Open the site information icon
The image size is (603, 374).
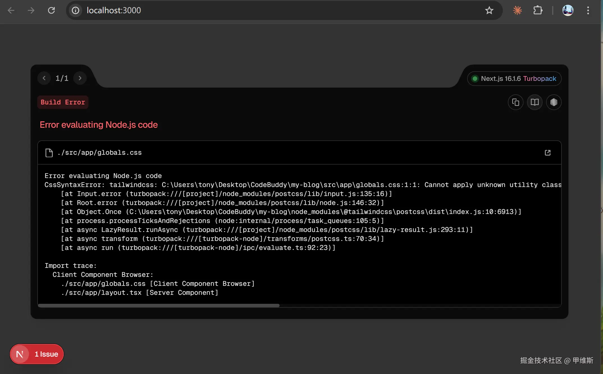tap(75, 10)
